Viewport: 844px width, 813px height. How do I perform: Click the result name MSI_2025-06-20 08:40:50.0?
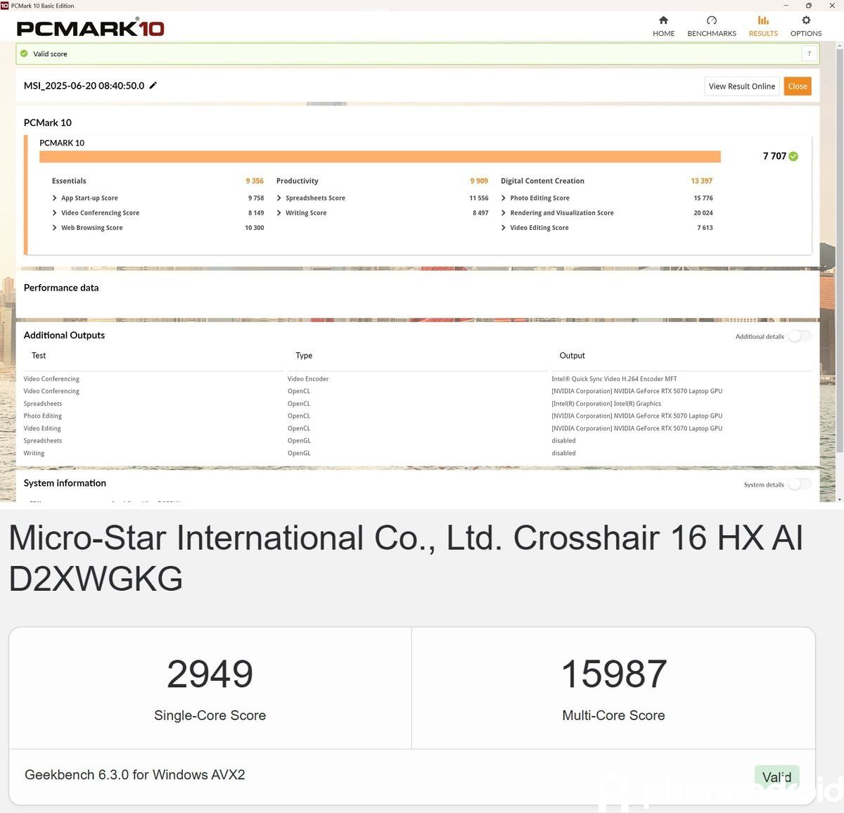coord(84,86)
